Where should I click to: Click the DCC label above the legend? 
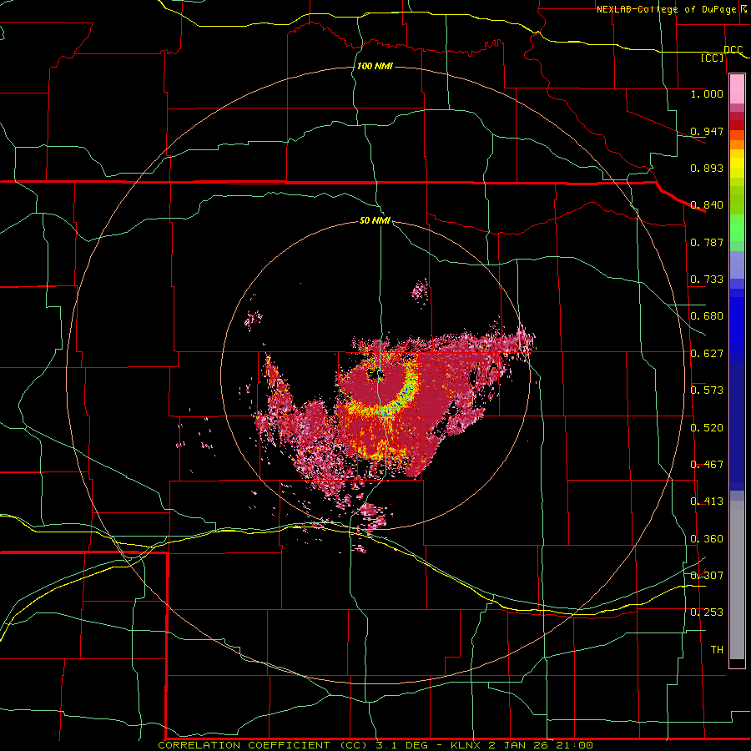pyautogui.click(x=733, y=49)
